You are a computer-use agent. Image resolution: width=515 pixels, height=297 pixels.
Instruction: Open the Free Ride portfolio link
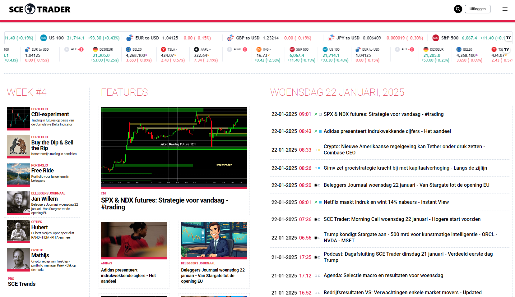43,171
